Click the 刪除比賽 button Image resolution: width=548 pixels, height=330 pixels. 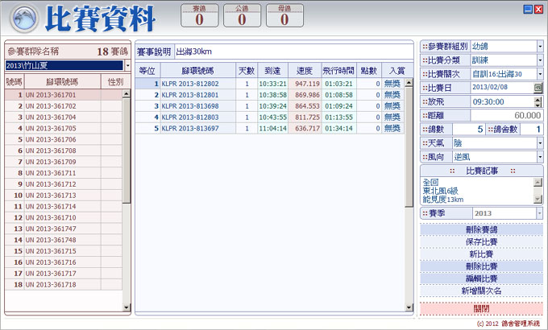pyautogui.click(x=481, y=266)
